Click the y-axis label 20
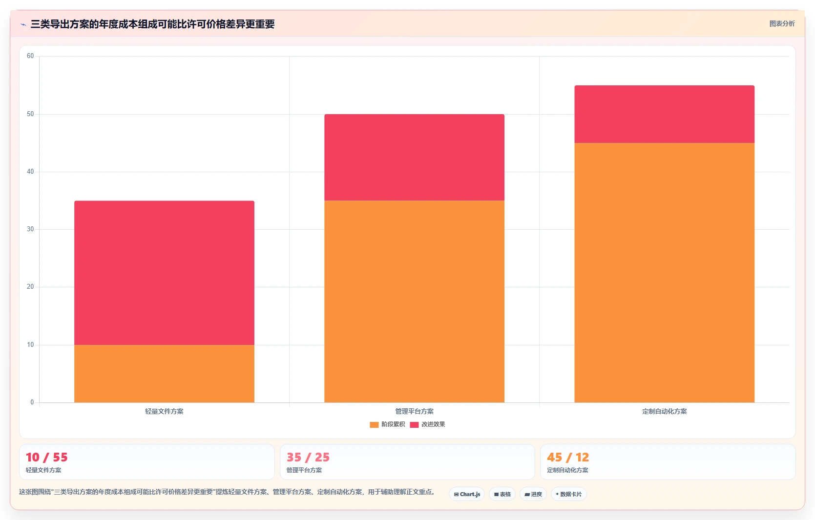 30,287
